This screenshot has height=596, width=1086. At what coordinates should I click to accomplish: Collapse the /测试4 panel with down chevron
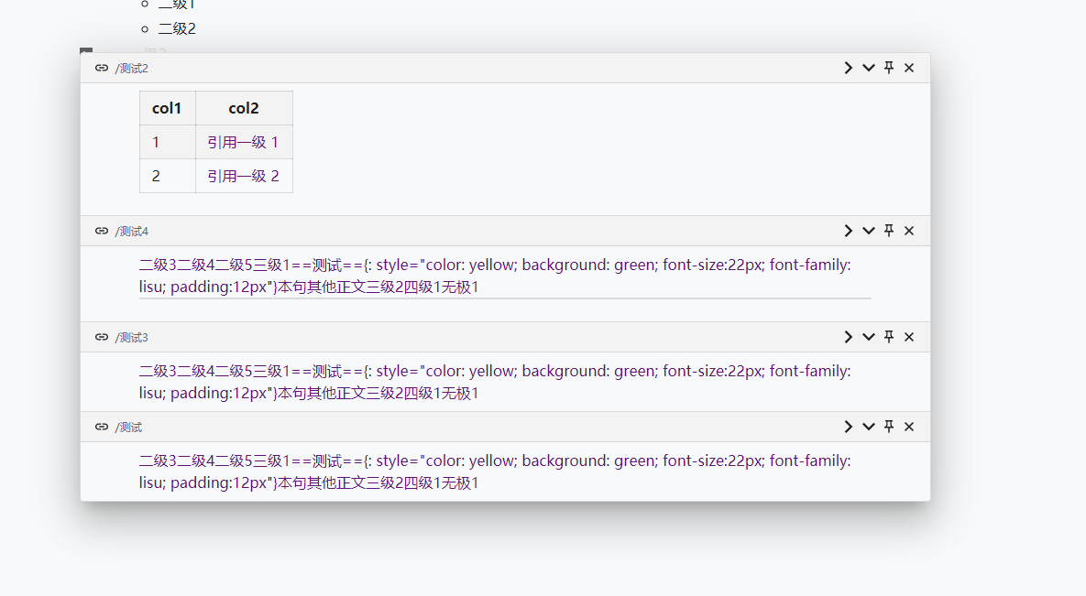point(869,231)
